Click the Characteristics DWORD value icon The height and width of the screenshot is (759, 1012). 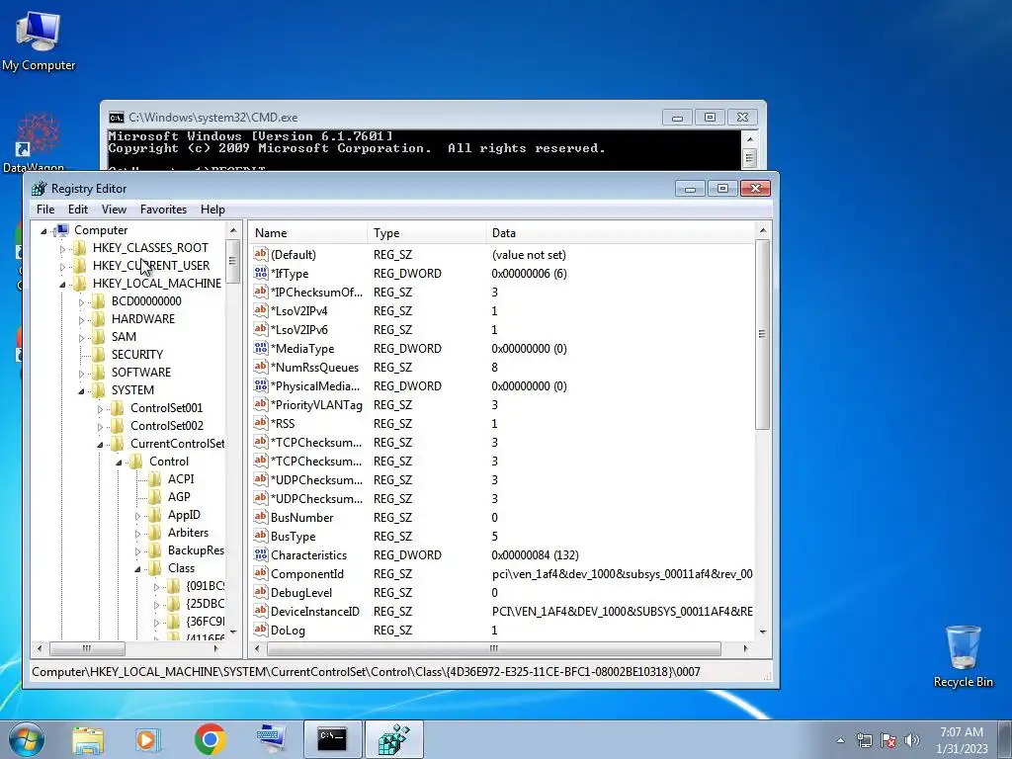tap(261, 554)
